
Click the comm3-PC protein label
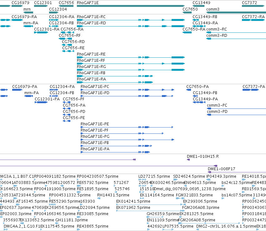tap(217, 105)
